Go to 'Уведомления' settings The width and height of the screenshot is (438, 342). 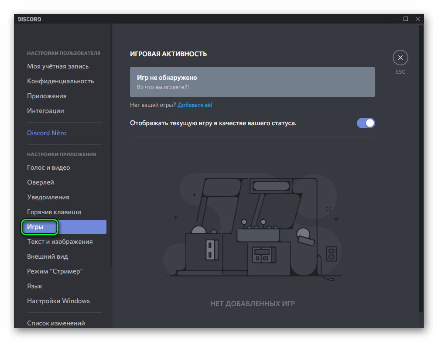(48, 197)
